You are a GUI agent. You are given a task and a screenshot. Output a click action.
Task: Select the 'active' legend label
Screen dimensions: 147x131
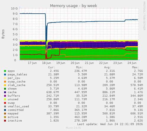pyautogui.click(x=13, y=117)
